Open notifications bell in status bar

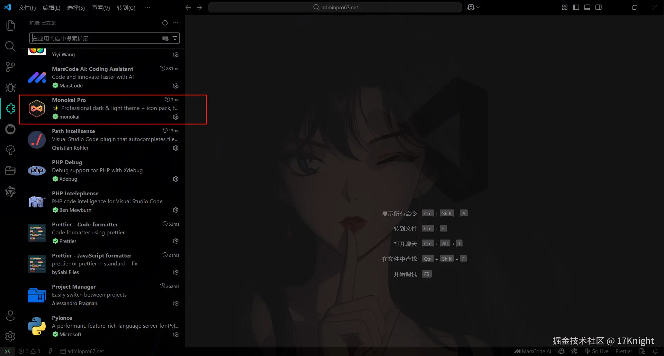point(655,351)
